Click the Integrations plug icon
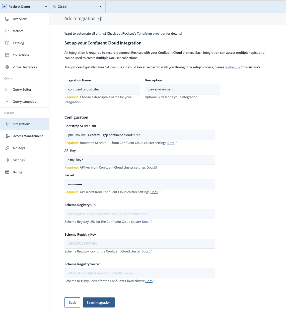 pos(7,124)
